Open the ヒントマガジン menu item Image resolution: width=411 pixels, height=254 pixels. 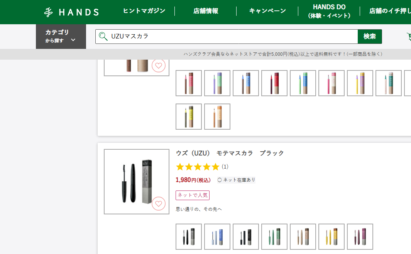click(x=144, y=11)
